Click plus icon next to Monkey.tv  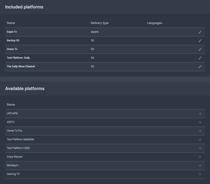pyautogui.click(x=200, y=166)
